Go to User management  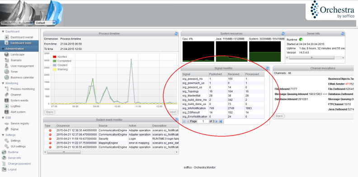coord(22,66)
